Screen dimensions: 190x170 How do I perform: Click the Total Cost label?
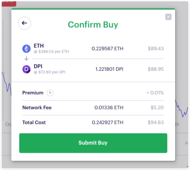34,123
